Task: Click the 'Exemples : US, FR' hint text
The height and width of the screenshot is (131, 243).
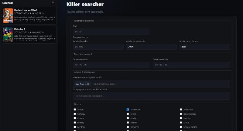Action: (x=80, y=37)
